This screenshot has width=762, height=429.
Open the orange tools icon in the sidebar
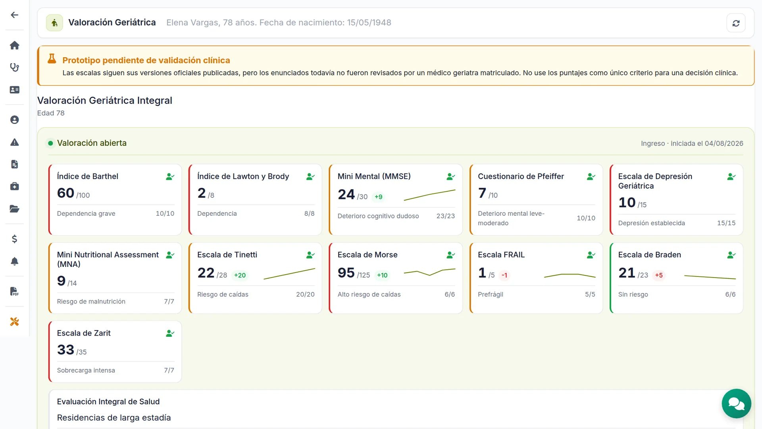coord(14,321)
